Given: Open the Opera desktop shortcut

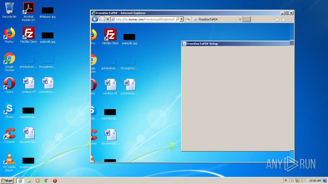Looking at the screenshot, I should click(9, 86).
